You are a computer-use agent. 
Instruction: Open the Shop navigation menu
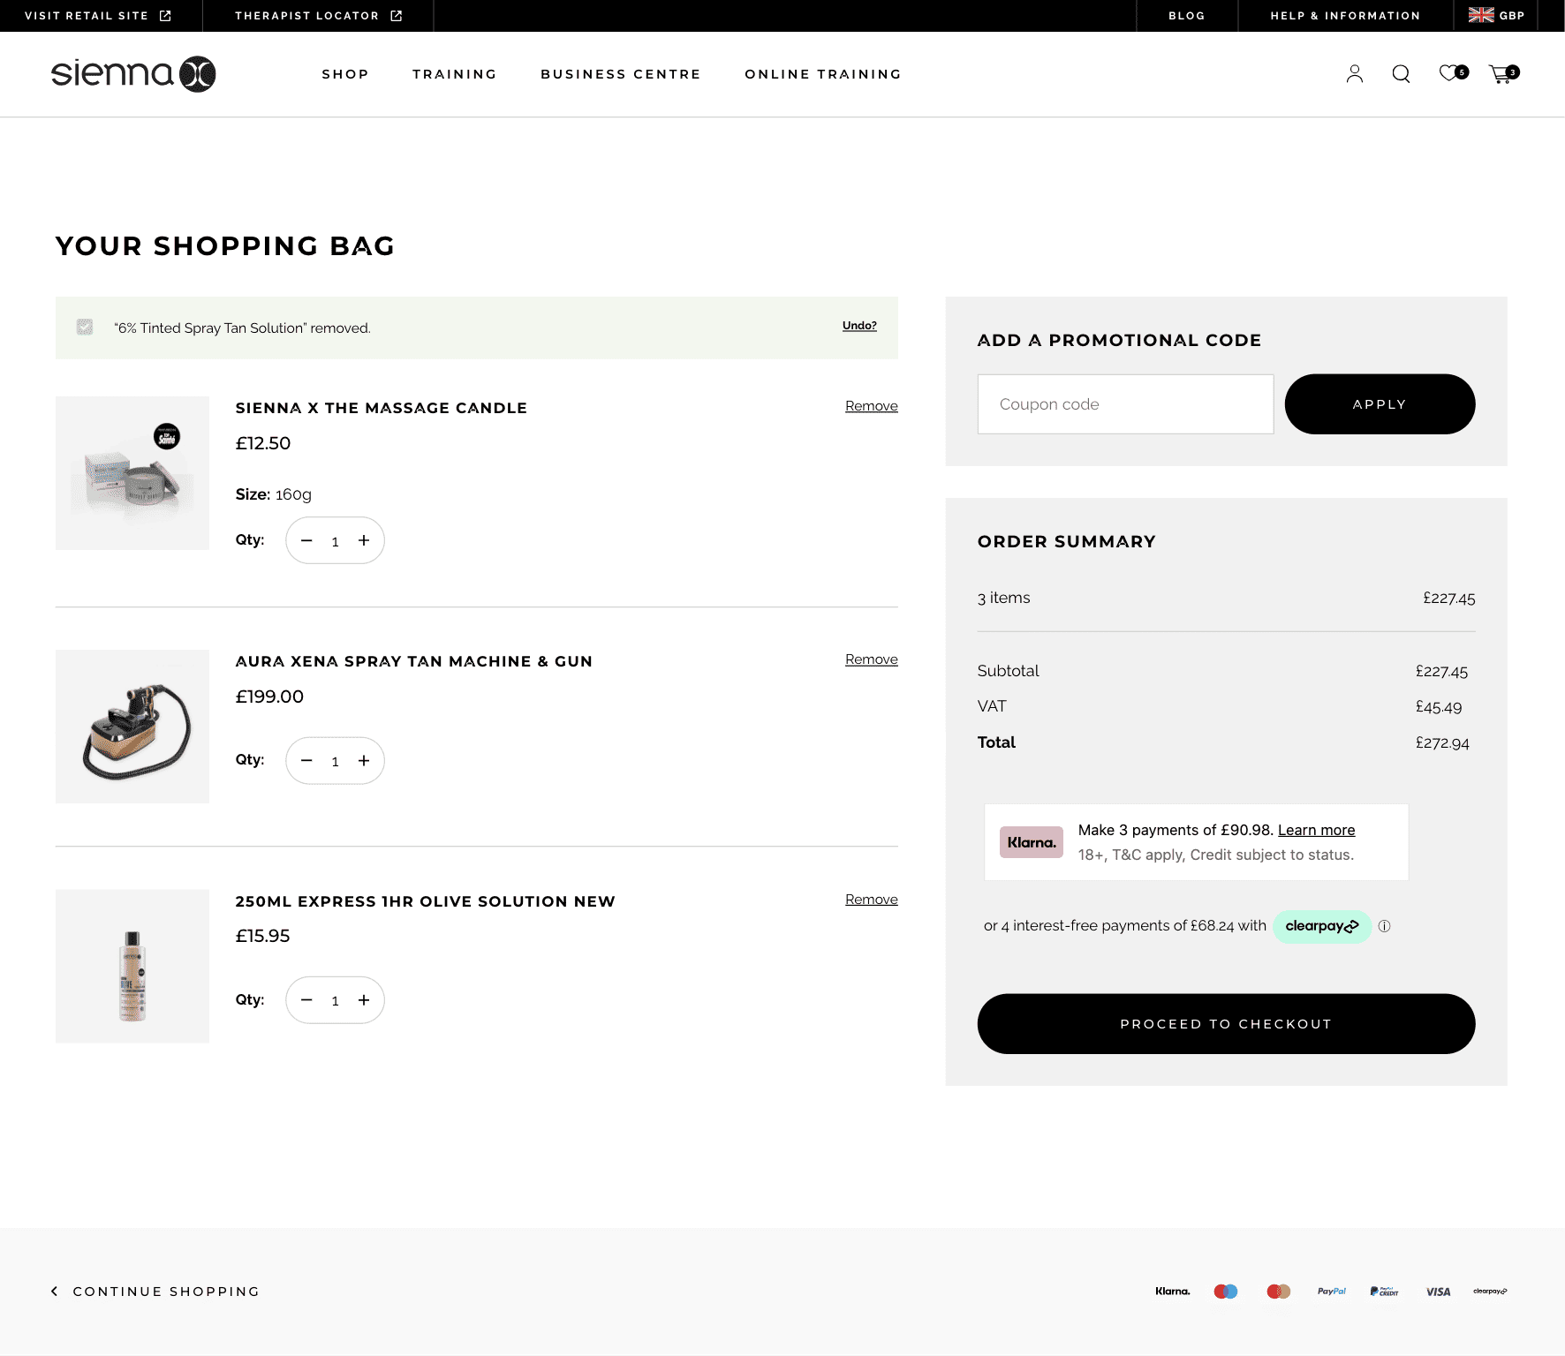click(x=344, y=74)
